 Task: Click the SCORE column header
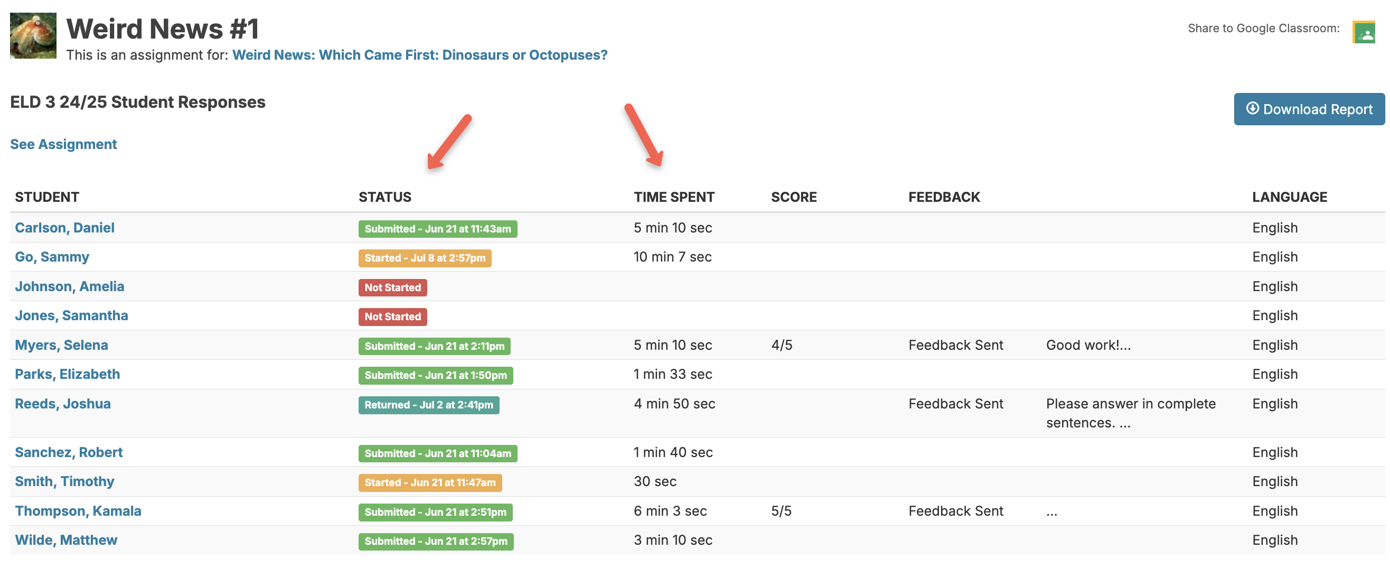tap(794, 197)
